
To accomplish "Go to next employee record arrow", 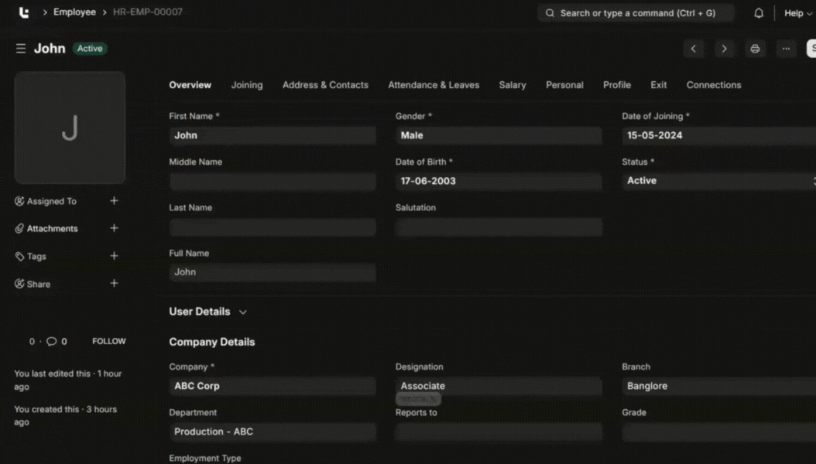I will pyautogui.click(x=724, y=49).
